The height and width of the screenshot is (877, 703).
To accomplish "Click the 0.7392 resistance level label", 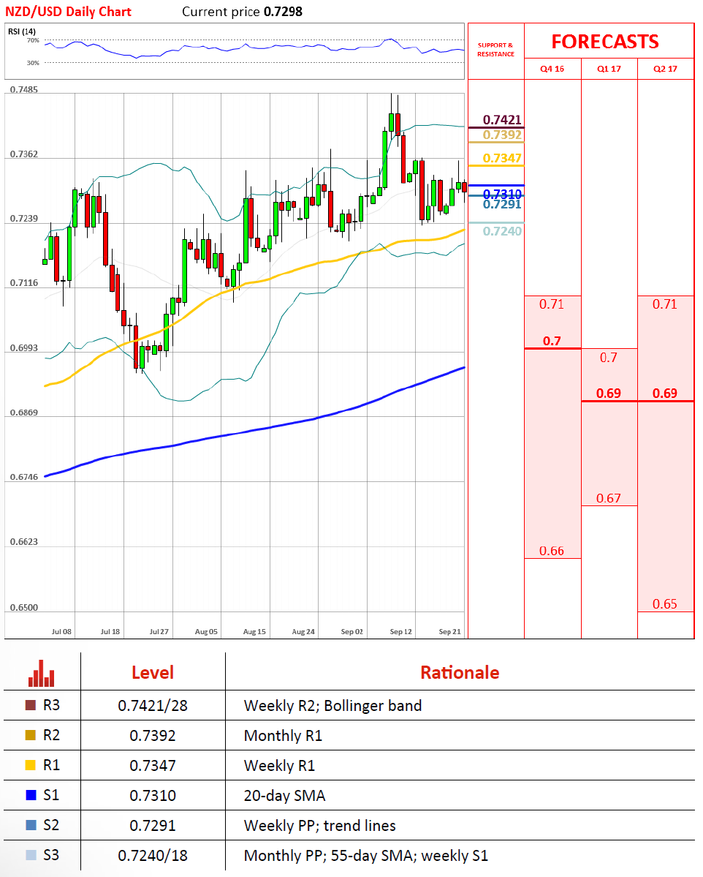I will [x=502, y=135].
